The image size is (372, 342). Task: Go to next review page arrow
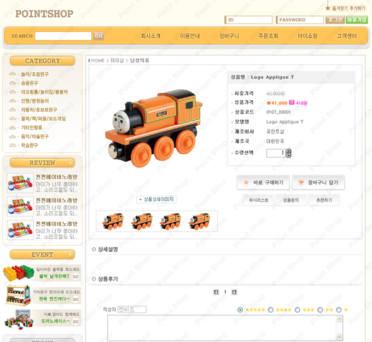(234, 292)
